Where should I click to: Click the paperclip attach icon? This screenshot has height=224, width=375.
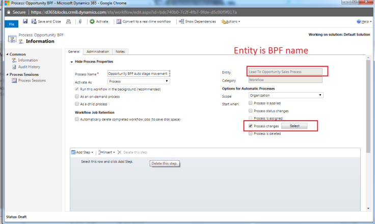click(80, 21)
